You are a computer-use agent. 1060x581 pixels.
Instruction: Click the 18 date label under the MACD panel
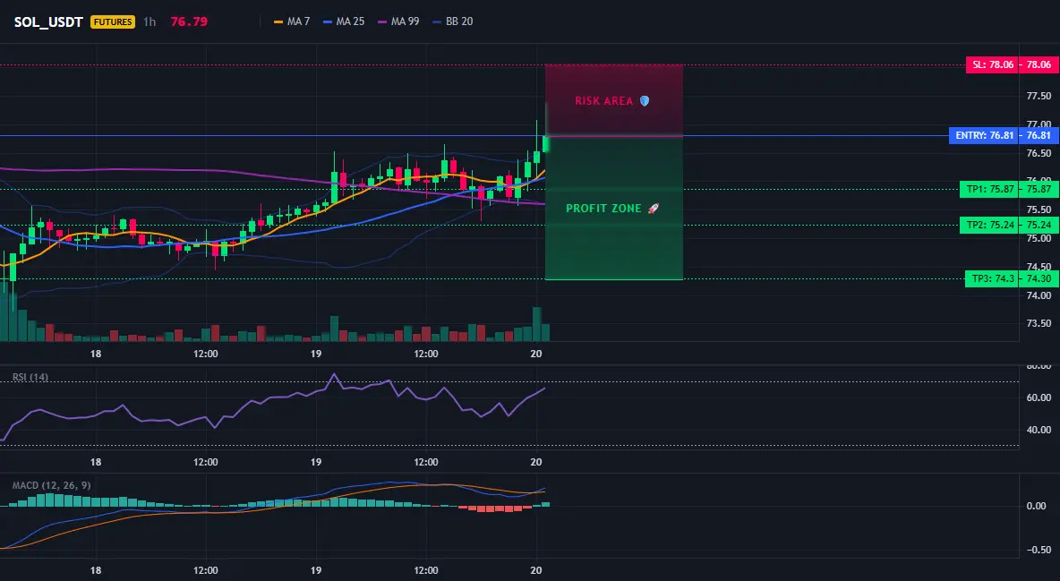pyautogui.click(x=96, y=570)
